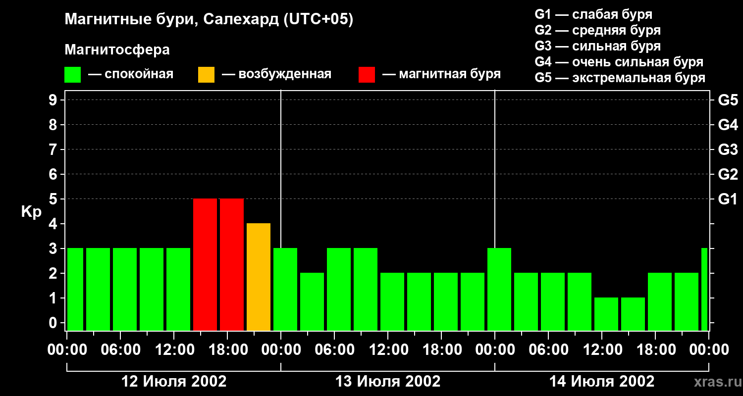Click the xras.ru watermark link
This screenshot has width=743, height=396.
click(x=715, y=382)
